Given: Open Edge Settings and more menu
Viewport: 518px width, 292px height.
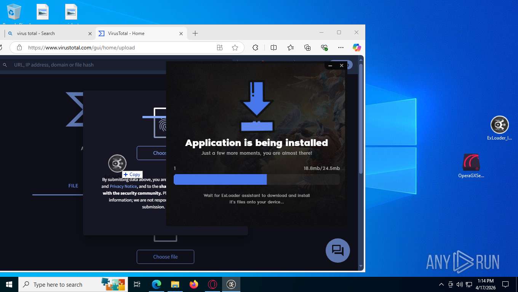Looking at the screenshot, I should coord(341,48).
